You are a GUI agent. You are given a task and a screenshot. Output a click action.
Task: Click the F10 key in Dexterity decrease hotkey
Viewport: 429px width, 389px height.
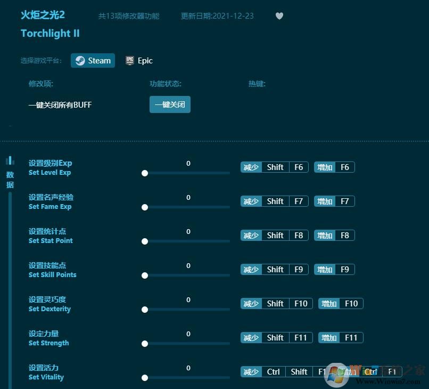pos(301,304)
